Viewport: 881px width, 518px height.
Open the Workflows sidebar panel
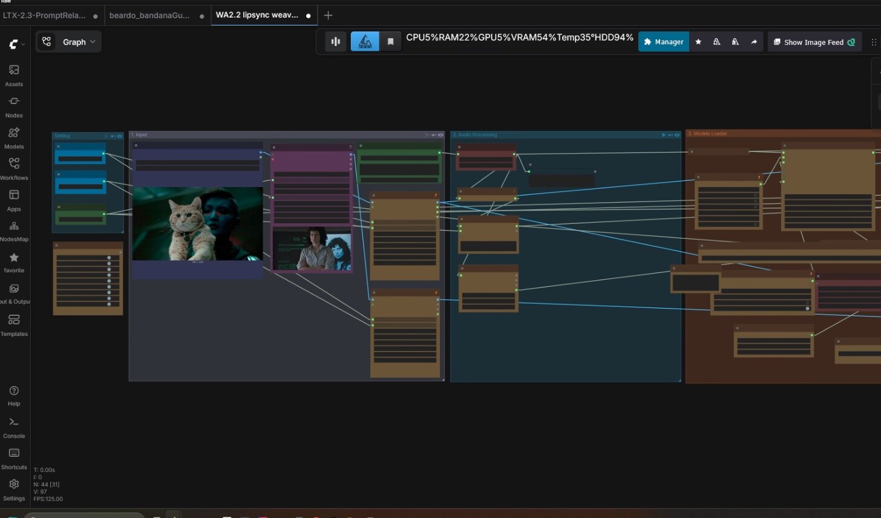tap(14, 169)
